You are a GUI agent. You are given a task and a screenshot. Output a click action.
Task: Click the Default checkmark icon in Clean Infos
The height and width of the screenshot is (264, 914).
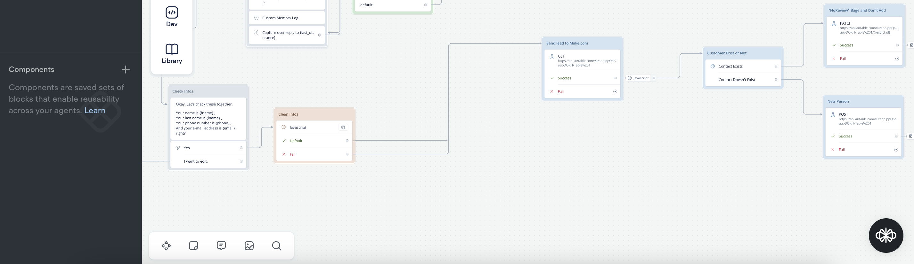coord(284,141)
